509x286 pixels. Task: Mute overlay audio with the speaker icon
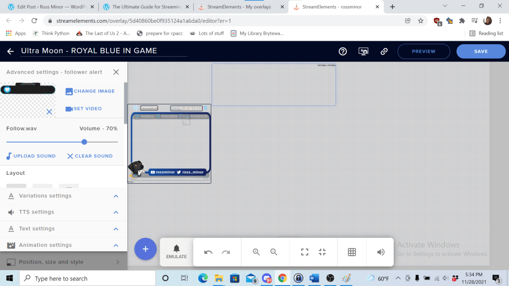[380, 252]
